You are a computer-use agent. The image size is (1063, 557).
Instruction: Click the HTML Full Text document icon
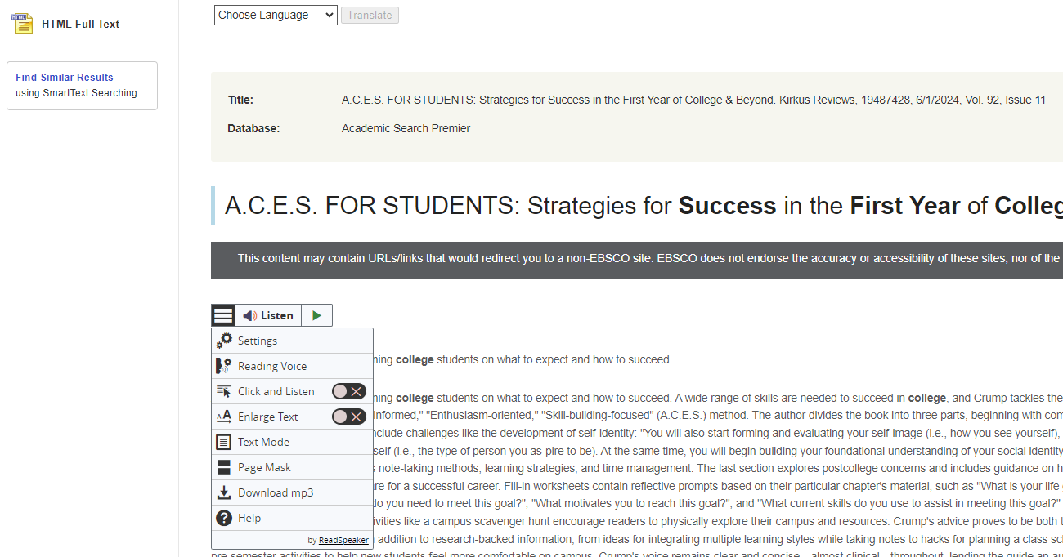[x=22, y=24]
